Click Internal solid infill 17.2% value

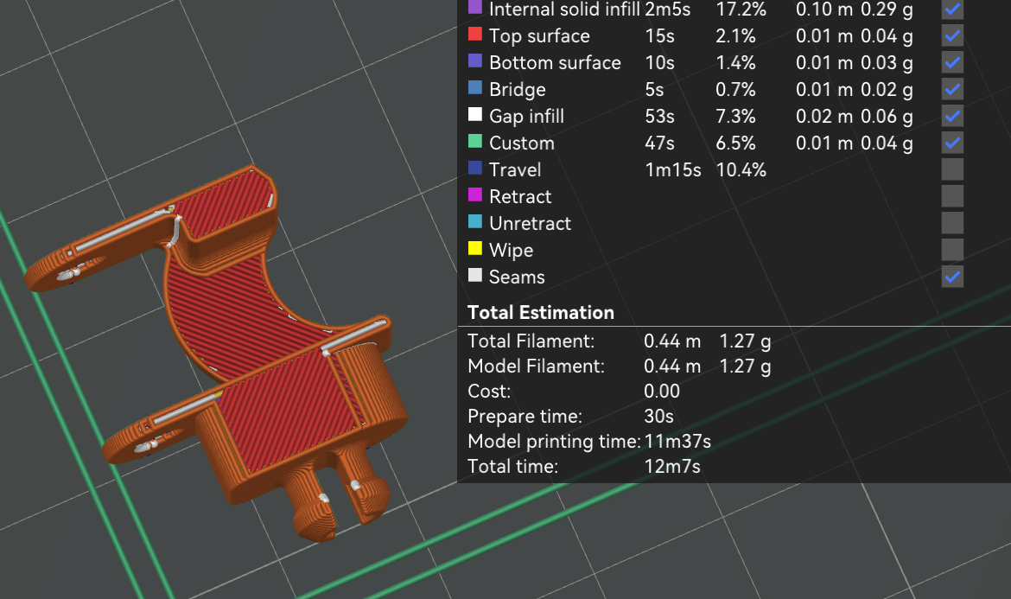[741, 9]
